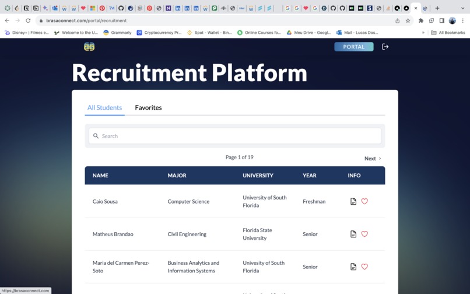
Task: Click the NAME column header
Action: (100, 176)
